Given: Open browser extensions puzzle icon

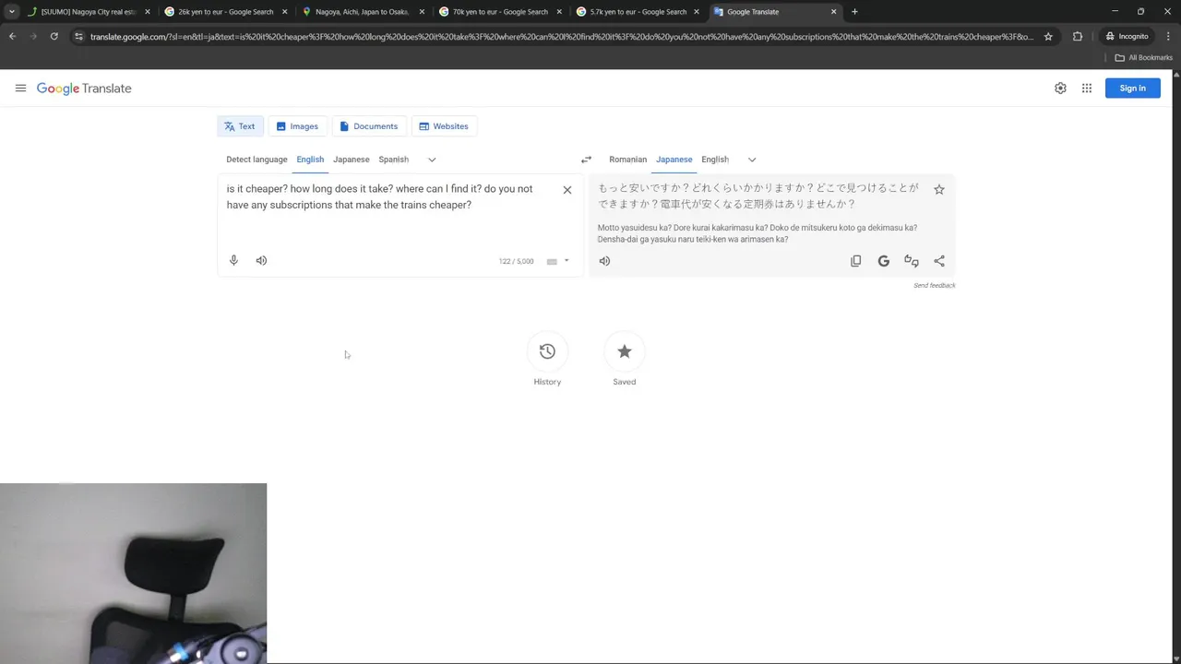Looking at the screenshot, I should 1077,37.
